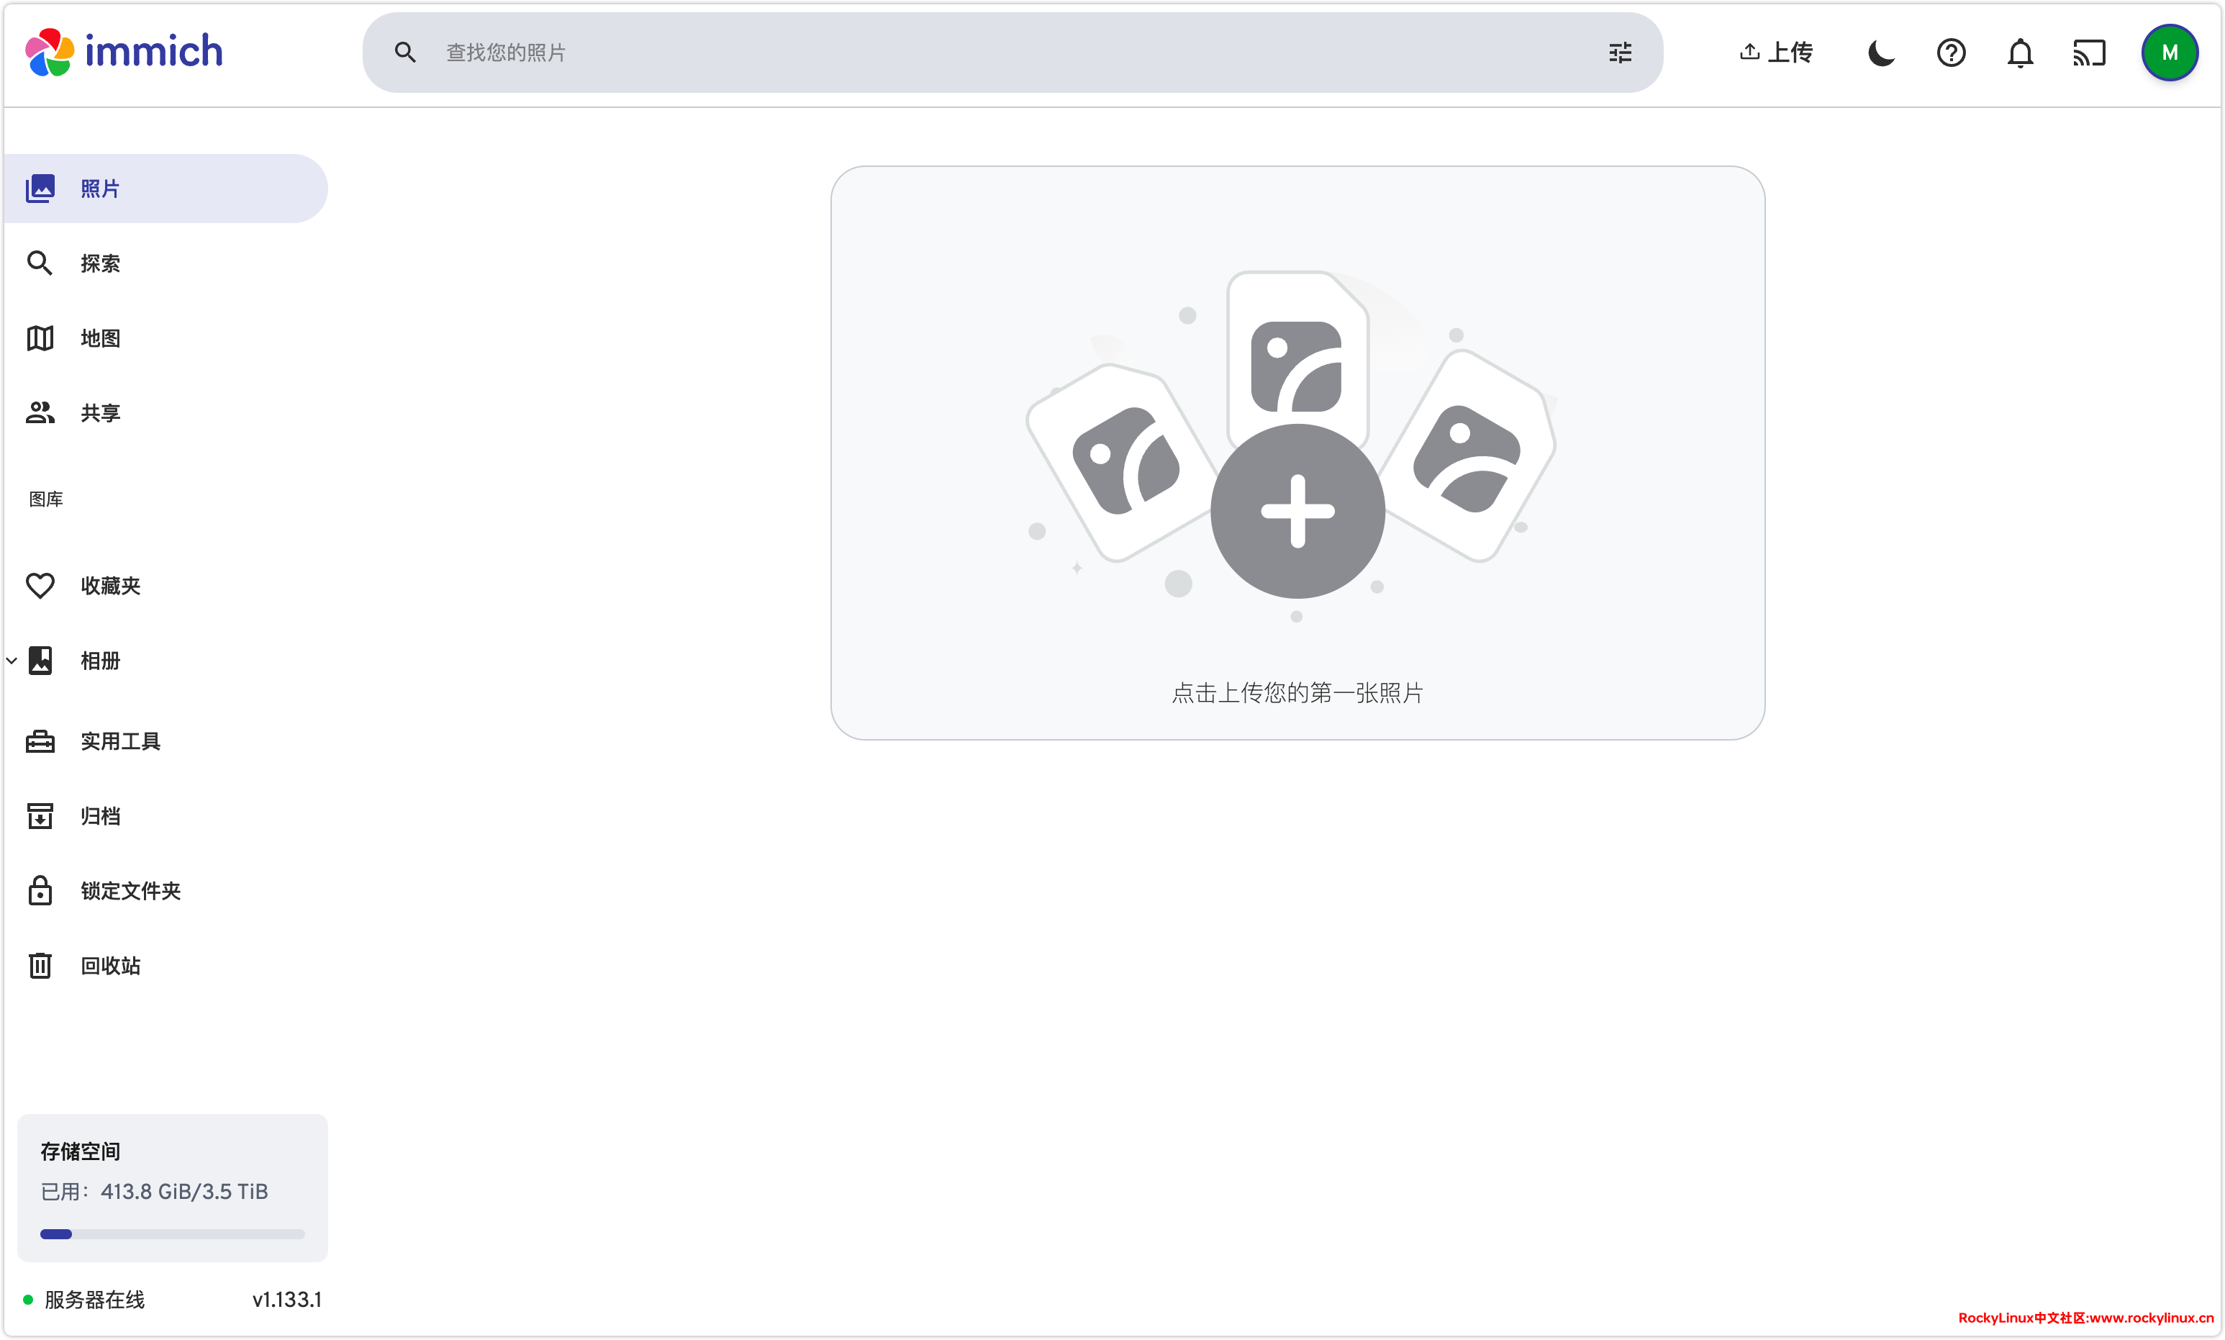Open the 归档 archive section

click(x=99, y=816)
